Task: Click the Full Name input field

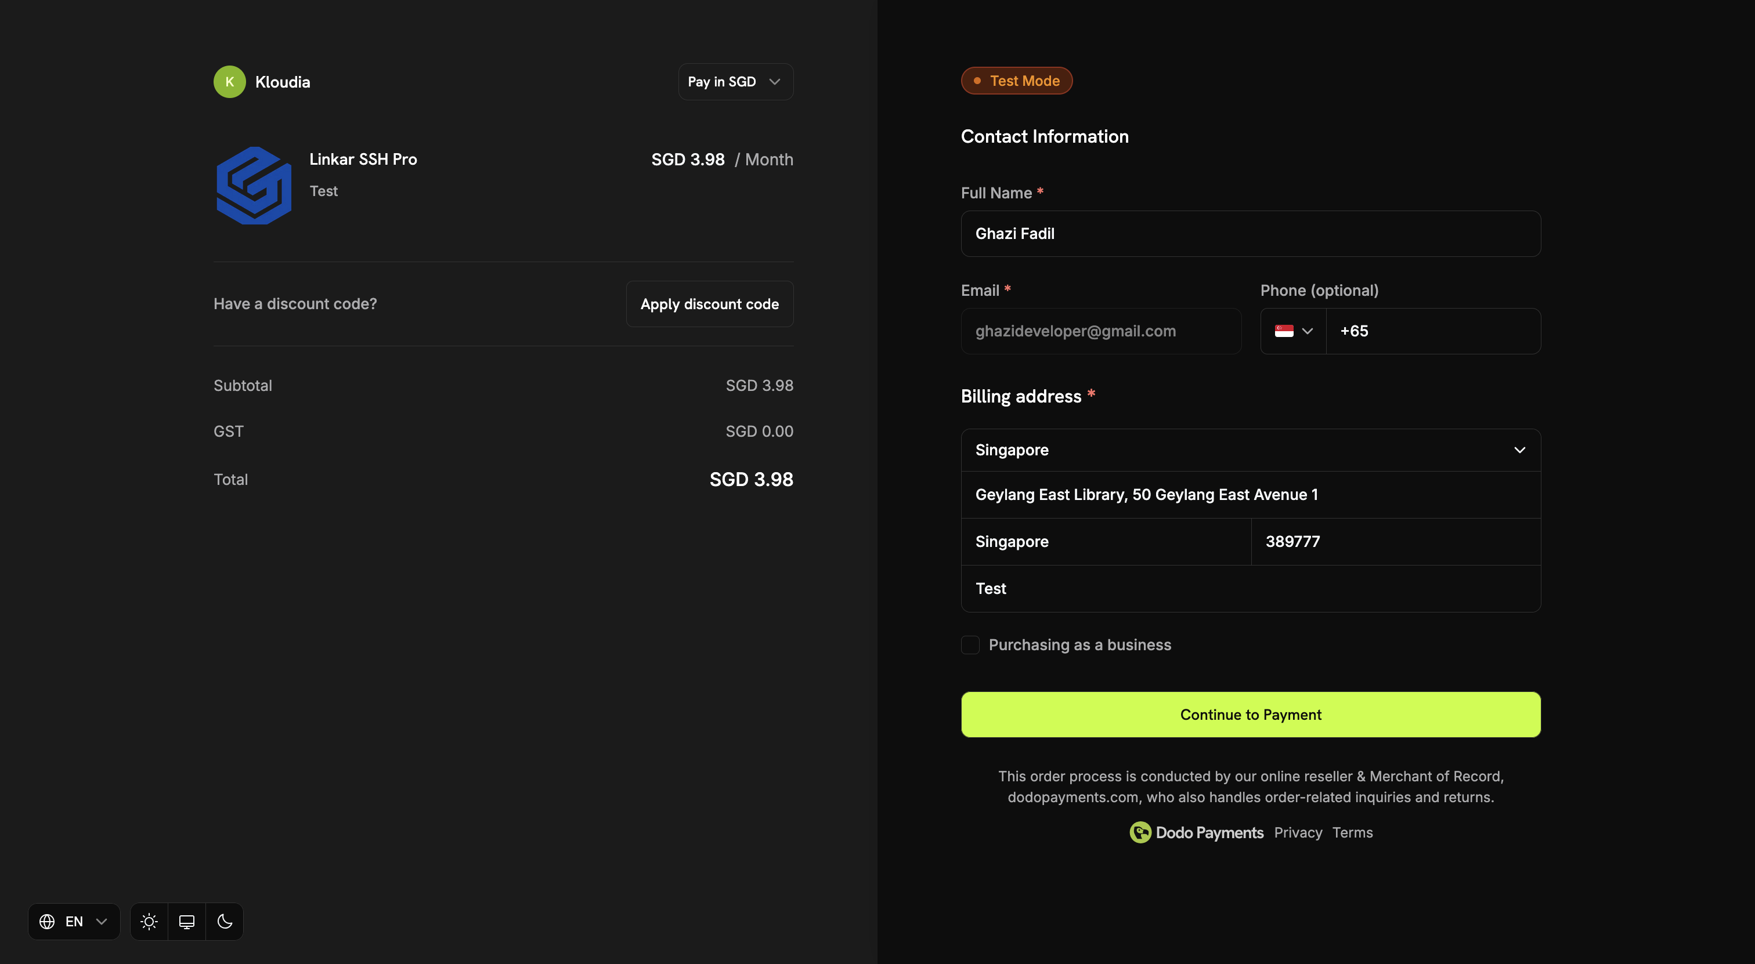Action: (1250, 234)
